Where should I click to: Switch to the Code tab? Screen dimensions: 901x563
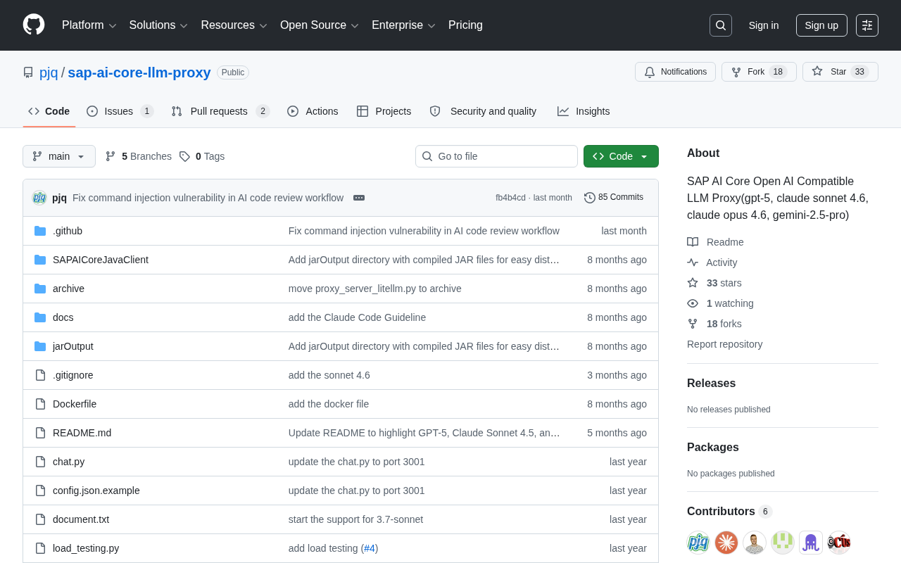(49, 111)
